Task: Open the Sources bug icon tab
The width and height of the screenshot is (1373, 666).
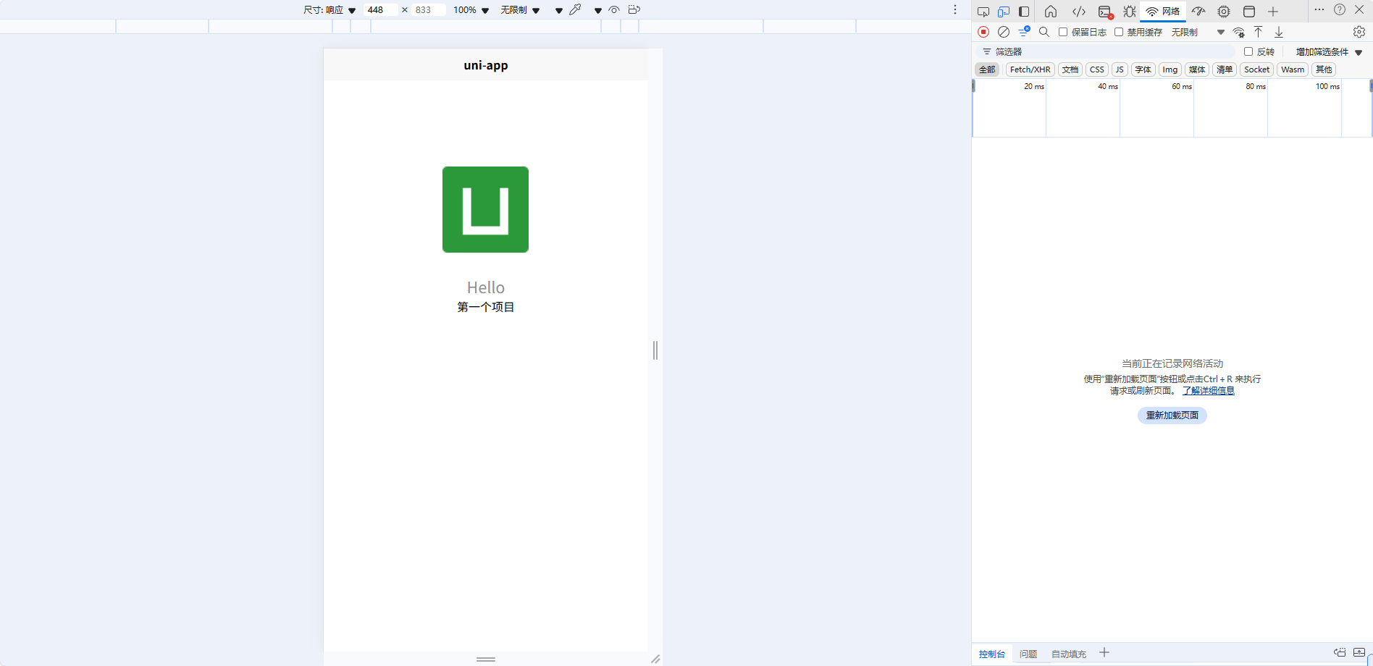Action: point(1130,12)
